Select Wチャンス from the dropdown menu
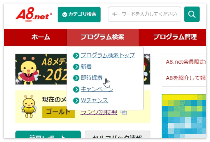This screenshot has width=210, height=142. [x=94, y=100]
